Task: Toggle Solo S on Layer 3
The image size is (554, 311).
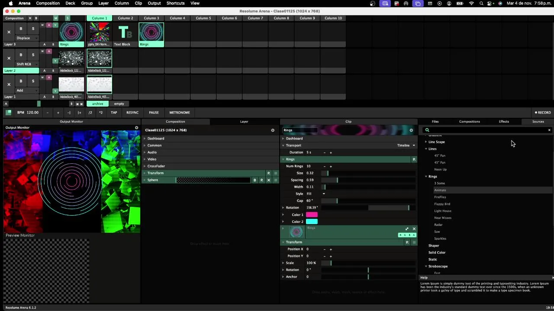Action: point(33,29)
